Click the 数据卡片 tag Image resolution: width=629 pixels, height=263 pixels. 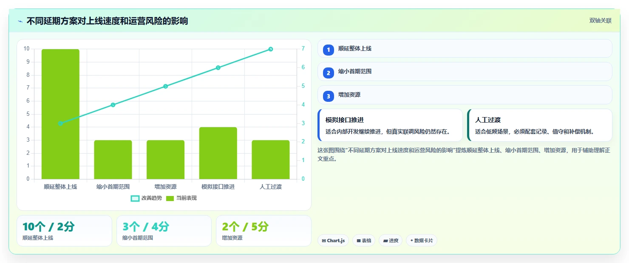point(421,241)
